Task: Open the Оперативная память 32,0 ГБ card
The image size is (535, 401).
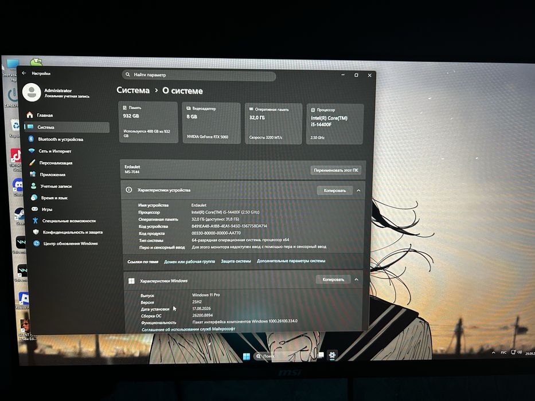Action: coord(274,123)
